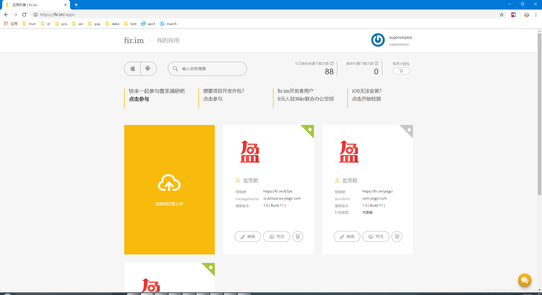Open the superwinplus account avatar
542x295 pixels.
(378, 40)
